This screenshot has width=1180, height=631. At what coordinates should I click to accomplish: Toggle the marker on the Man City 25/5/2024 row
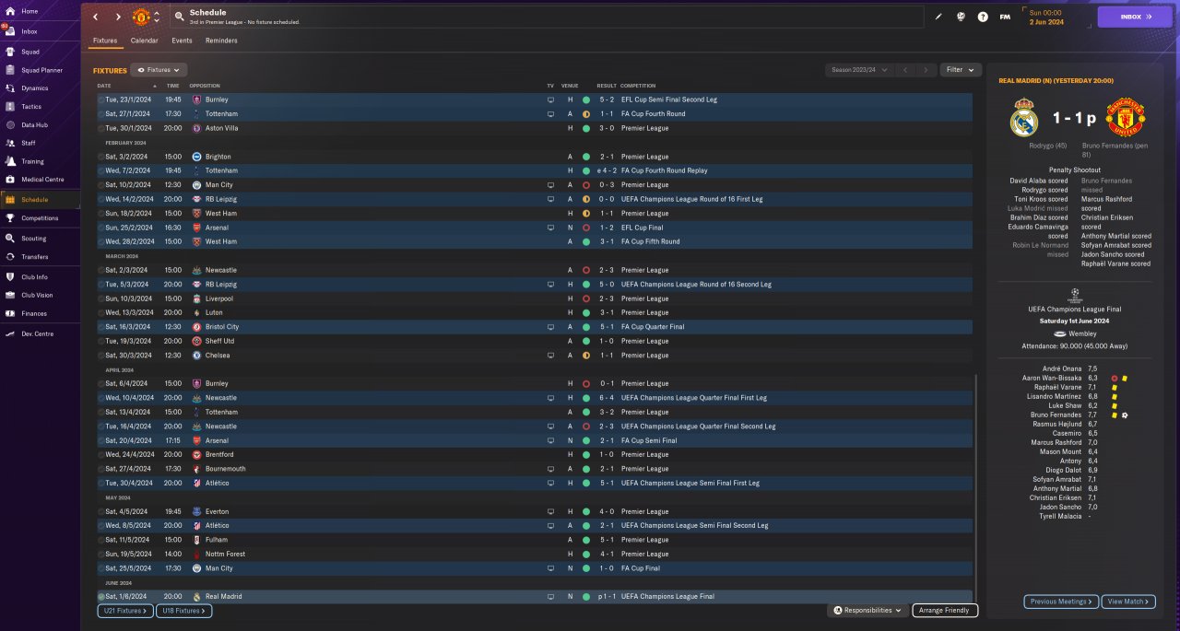coord(101,568)
